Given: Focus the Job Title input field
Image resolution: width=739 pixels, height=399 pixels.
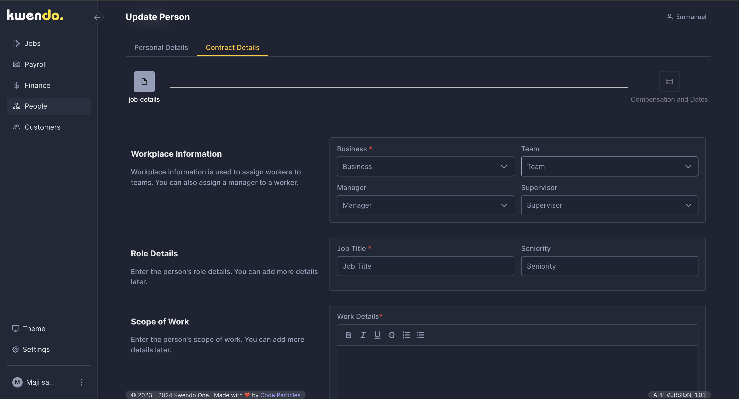Looking at the screenshot, I should pos(425,266).
